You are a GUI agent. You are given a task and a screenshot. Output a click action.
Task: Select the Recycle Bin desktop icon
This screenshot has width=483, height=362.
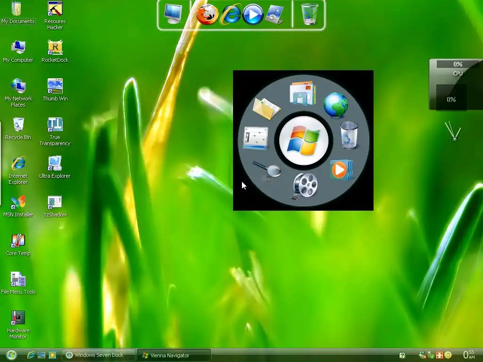18,128
